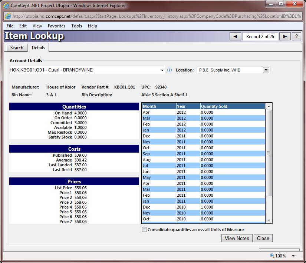Open the Tools menu
This screenshot has height=263, width=306.
pos(76,26)
